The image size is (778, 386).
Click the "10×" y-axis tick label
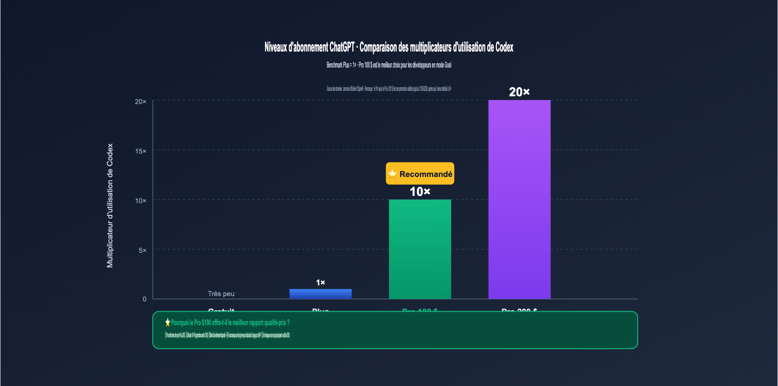141,201
